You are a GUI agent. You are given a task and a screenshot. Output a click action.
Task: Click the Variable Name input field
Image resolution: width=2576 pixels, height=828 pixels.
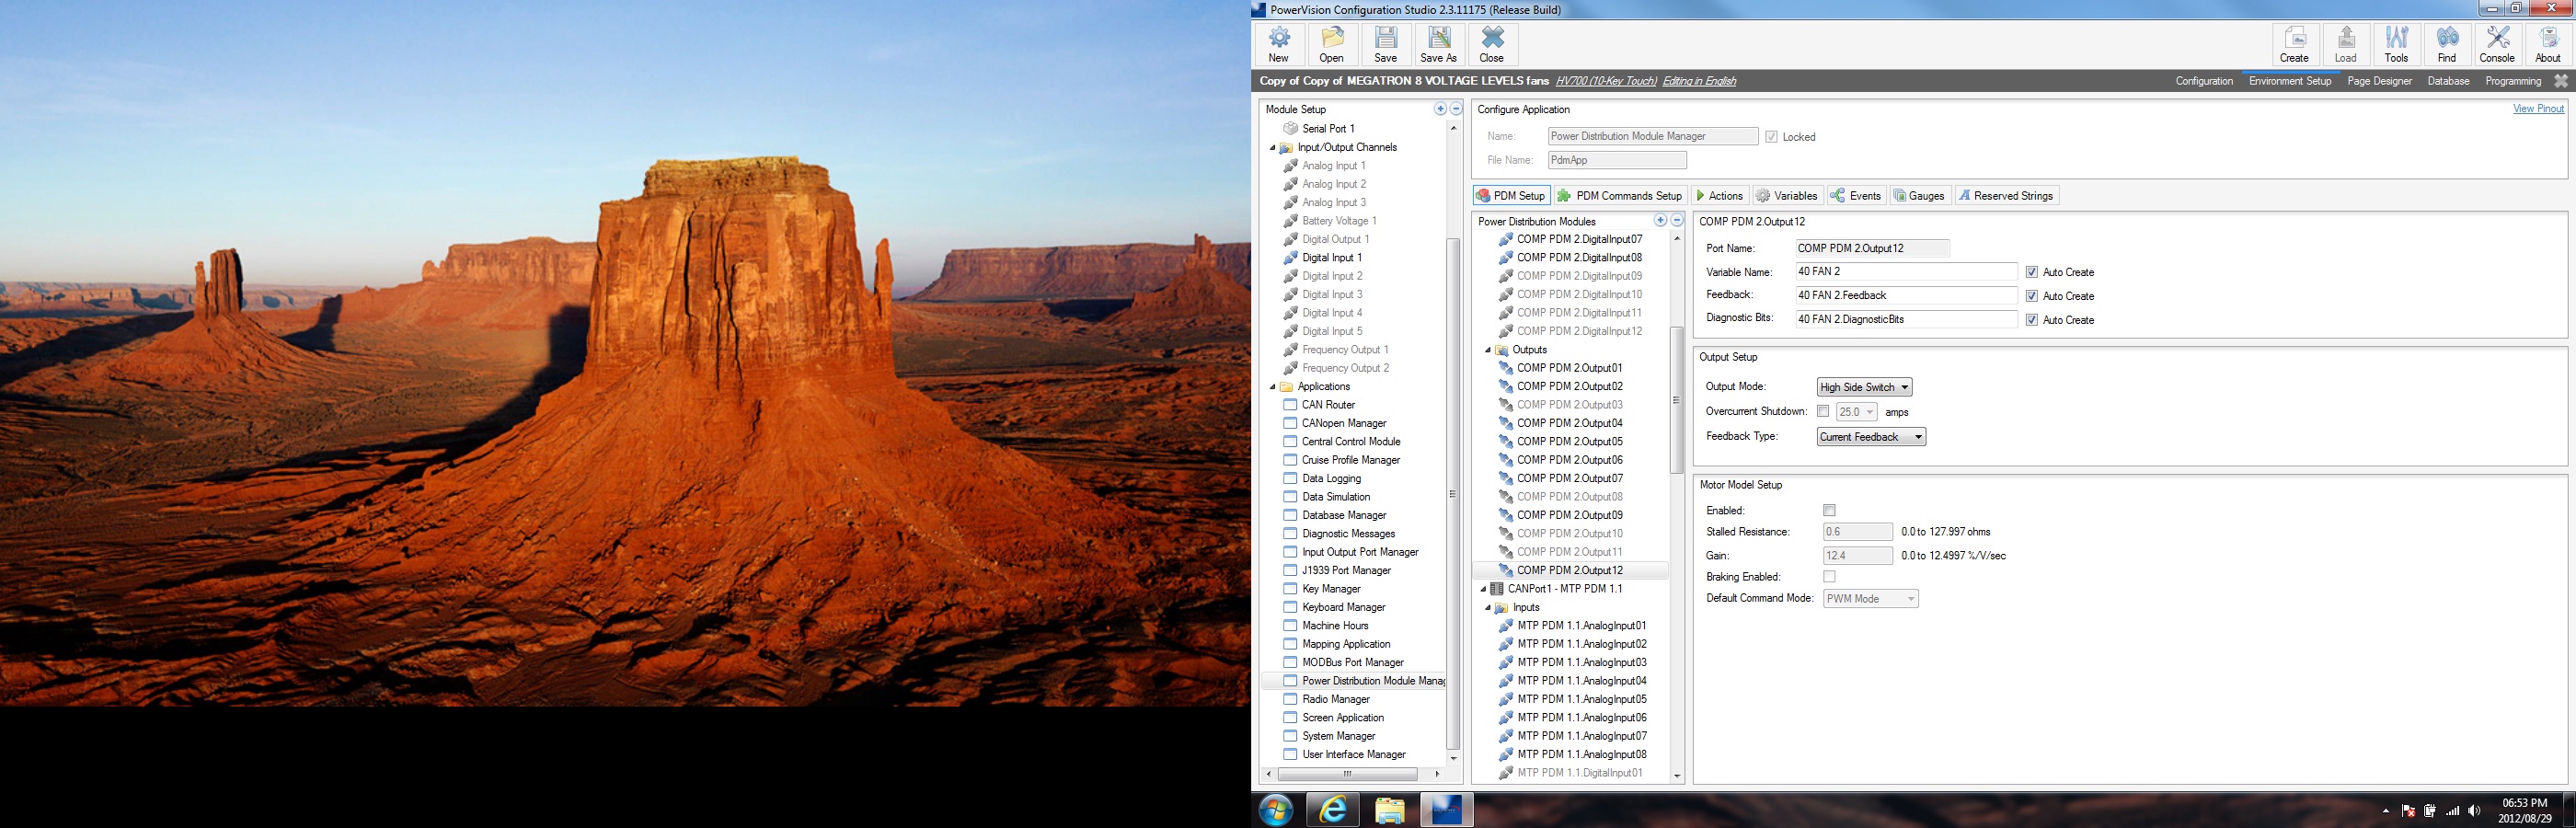coord(1906,272)
